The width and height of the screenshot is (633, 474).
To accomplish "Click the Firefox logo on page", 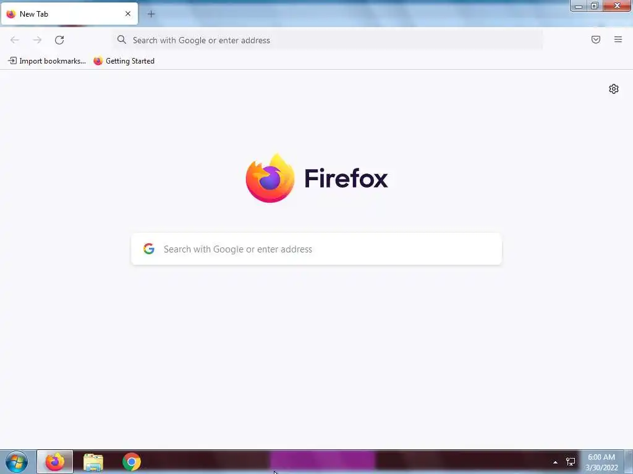I will point(316,178).
